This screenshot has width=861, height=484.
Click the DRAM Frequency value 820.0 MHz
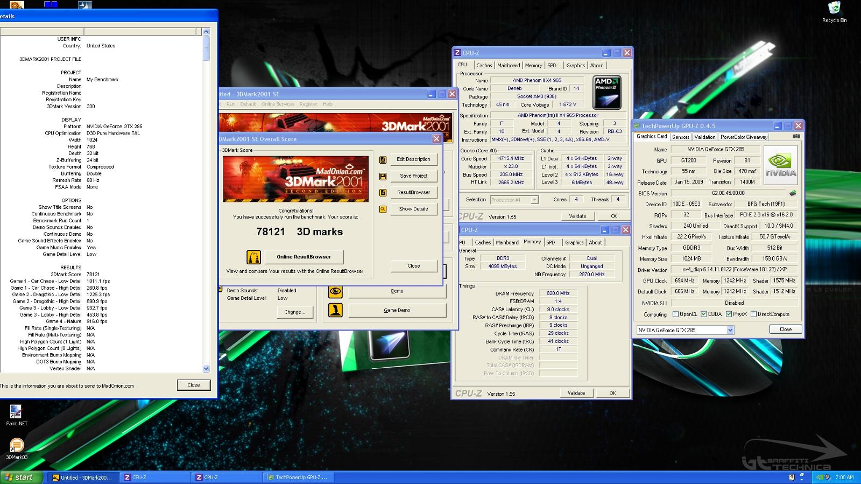(558, 293)
